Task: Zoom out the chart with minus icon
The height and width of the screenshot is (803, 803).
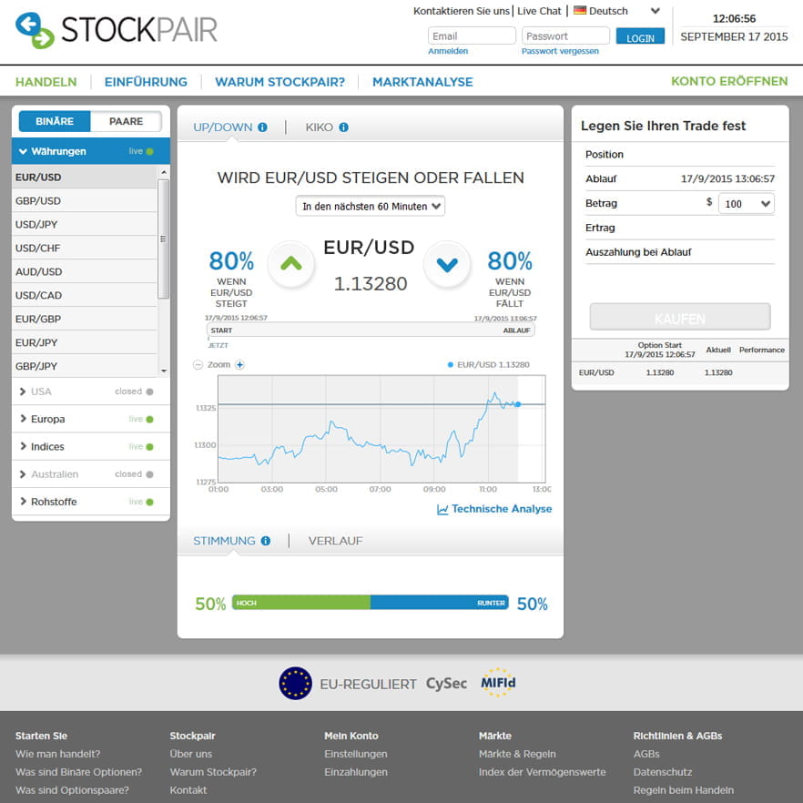Action: pos(198,364)
